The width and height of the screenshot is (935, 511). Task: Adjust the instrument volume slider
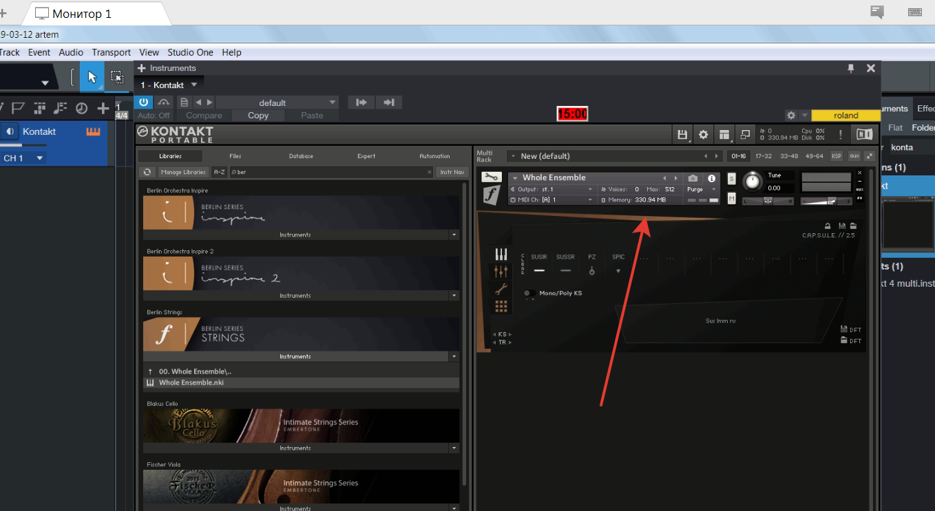(826, 201)
